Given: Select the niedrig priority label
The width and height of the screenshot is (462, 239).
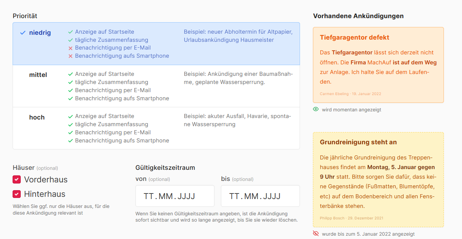Looking at the screenshot, I should [40, 33].
